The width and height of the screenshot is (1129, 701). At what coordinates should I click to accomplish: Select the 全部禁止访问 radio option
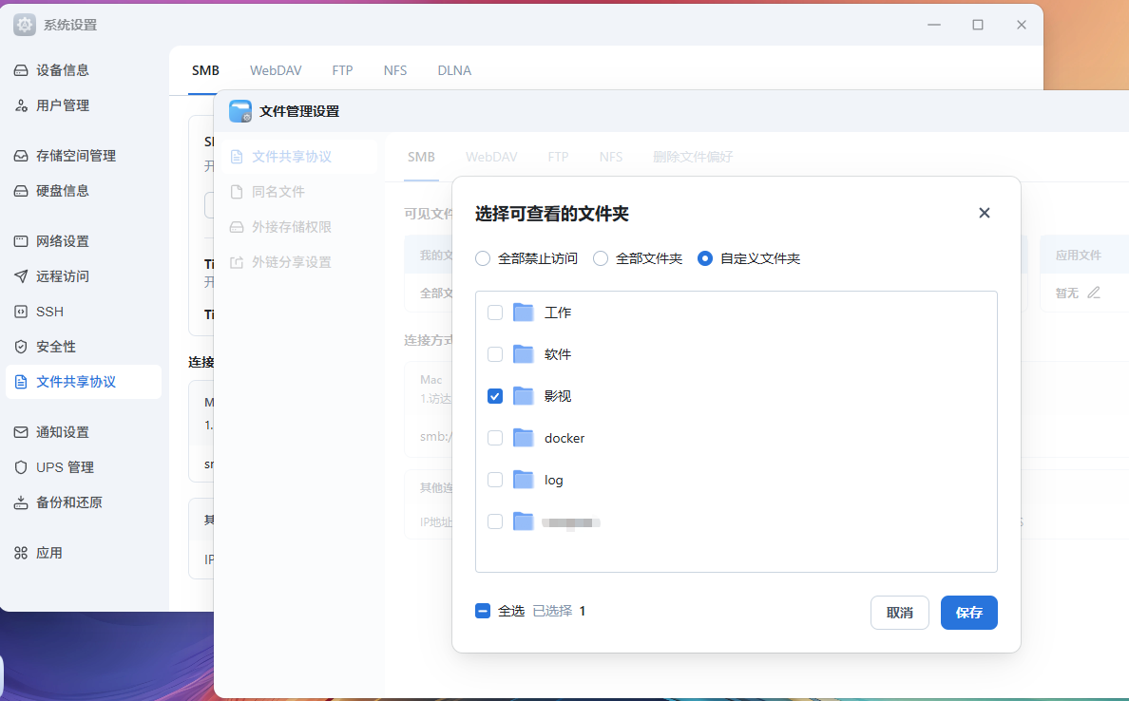coord(483,258)
